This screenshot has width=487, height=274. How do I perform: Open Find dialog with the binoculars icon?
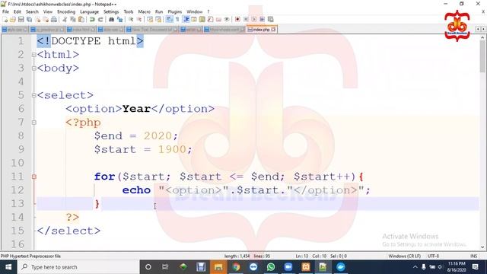111,19
